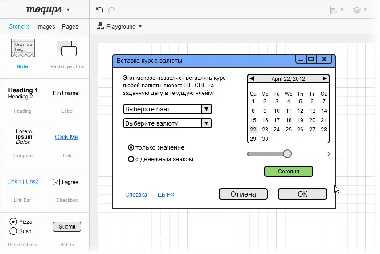Go to previous month in calendar

(x=252, y=78)
